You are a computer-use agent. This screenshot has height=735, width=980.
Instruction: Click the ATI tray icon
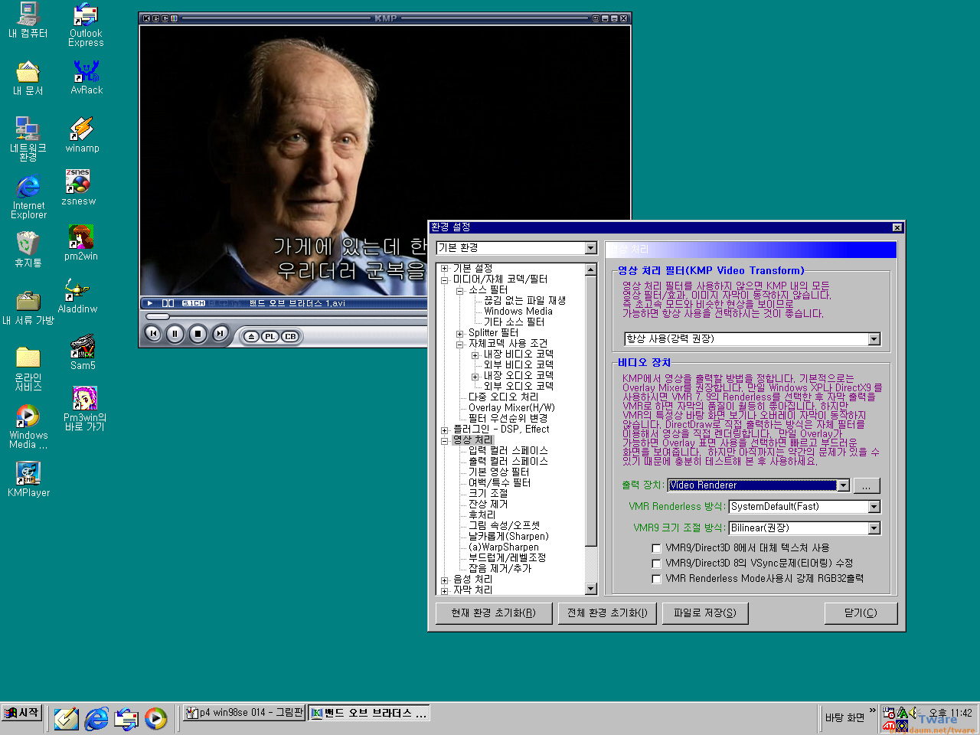point(889,726)
